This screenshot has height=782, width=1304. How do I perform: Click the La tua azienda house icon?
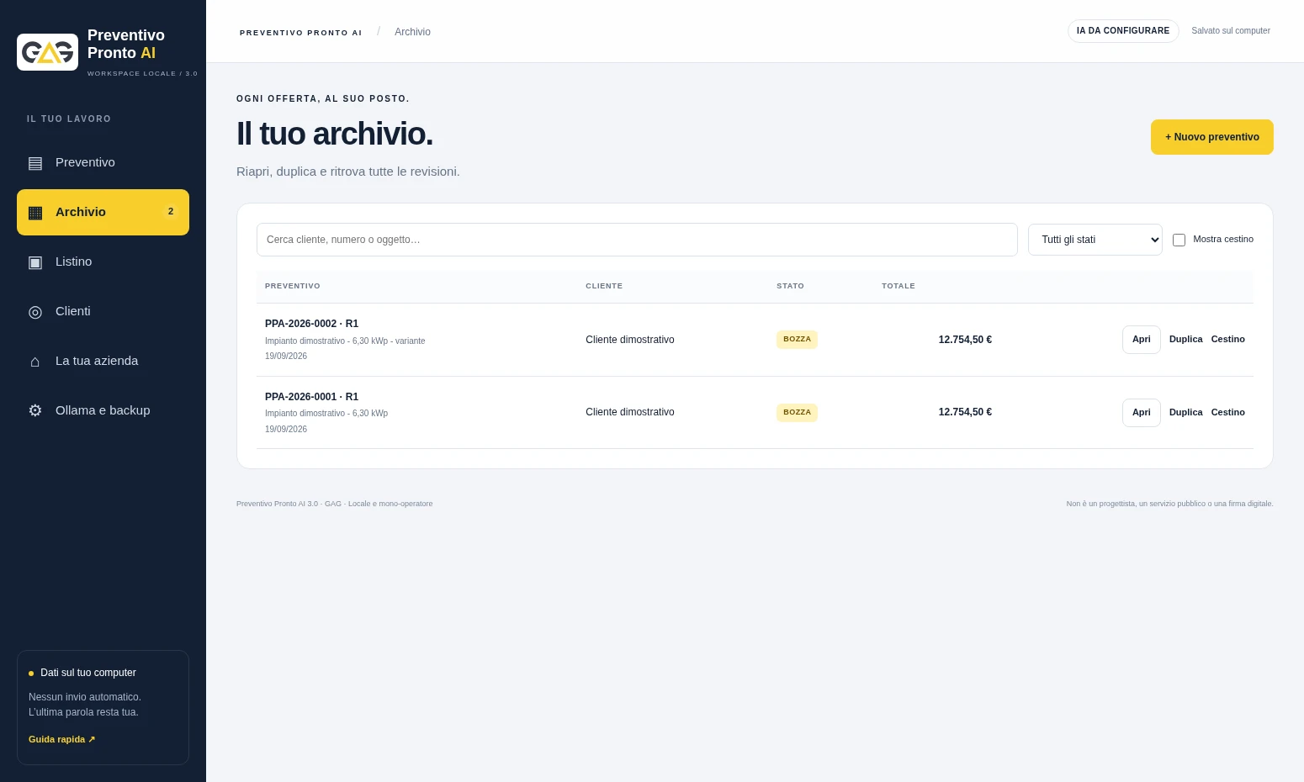[x=35, y=362]
